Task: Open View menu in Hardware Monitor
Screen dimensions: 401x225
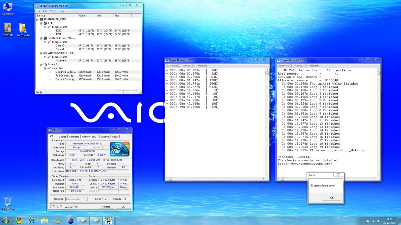Action: click(53, 11)
